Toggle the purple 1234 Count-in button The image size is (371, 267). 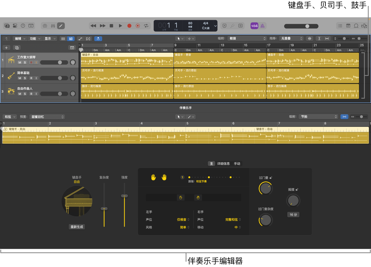tap(254, 26)
